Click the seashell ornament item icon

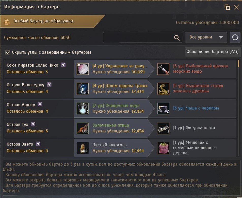point(83,69)
